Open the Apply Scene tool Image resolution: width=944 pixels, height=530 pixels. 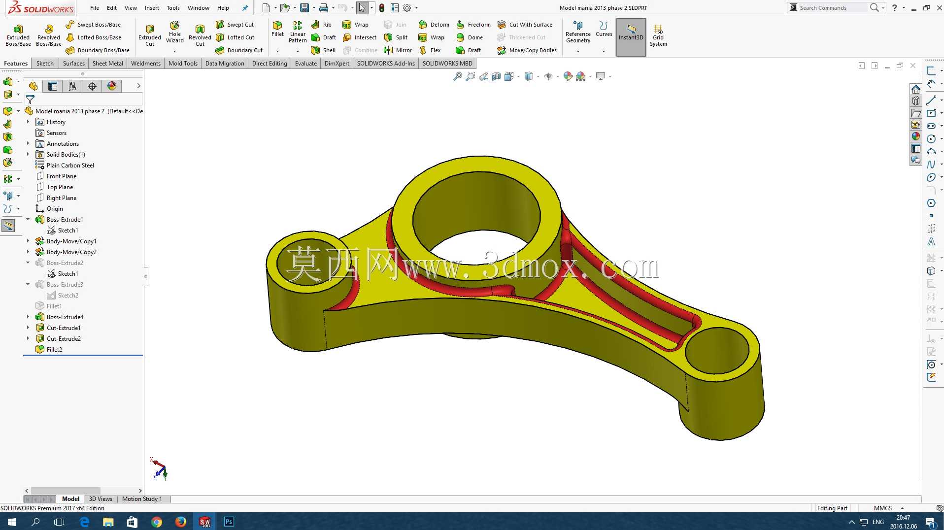point(581,76)
